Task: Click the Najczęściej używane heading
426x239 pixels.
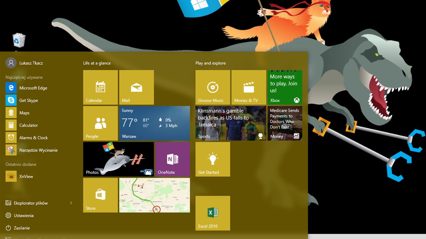Action: [x=24, y=77]
